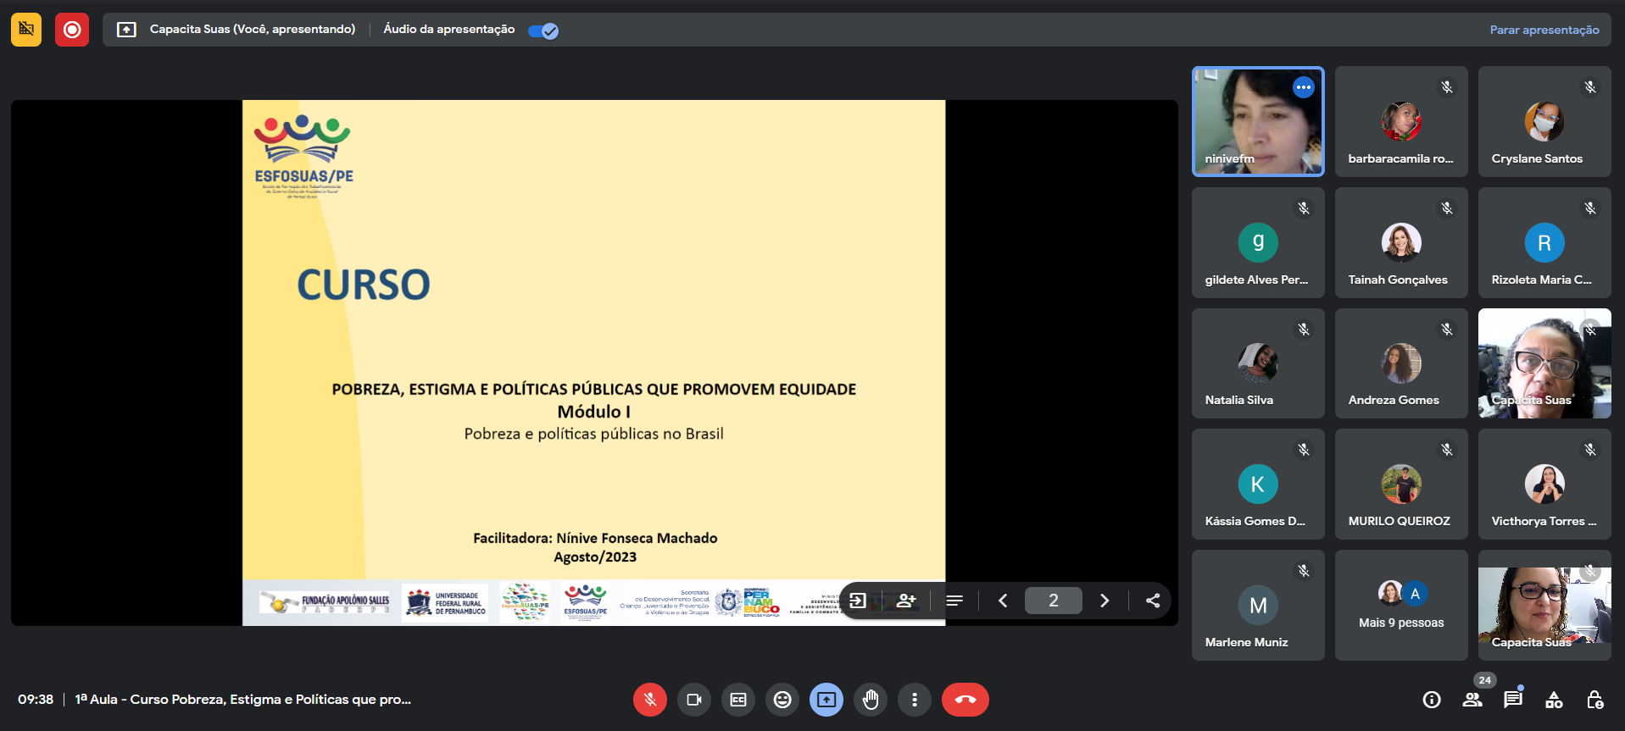Click the share icon on slide toolbar
The image size is (1625, 731).
click(1152, 601)
